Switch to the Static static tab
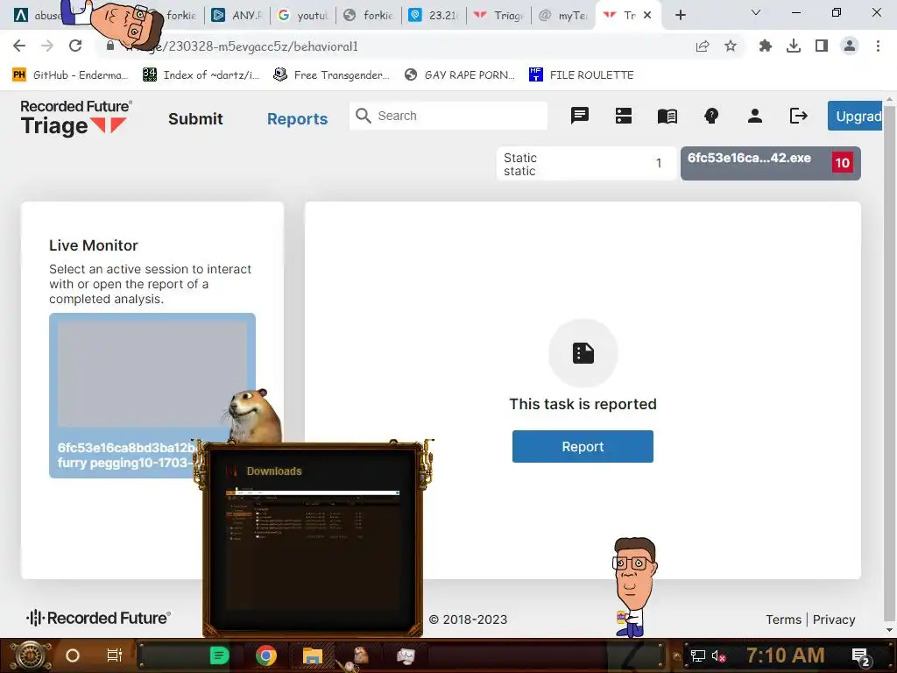The height and width of the screenshot is (673, 897). (586, 164)
